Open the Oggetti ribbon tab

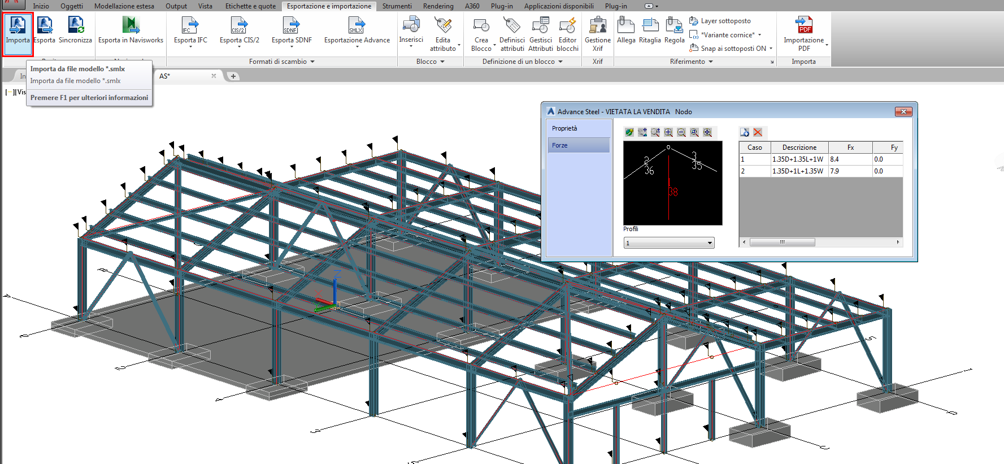click(72, 6)
